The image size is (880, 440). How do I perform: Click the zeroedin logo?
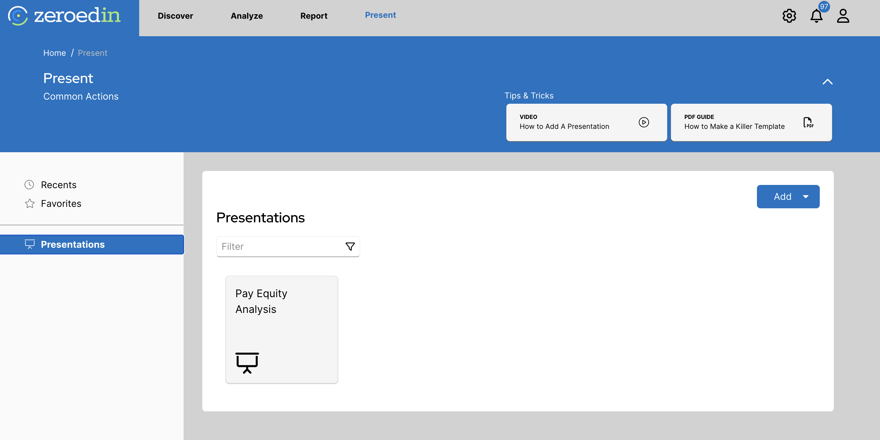tap(65, 16)
